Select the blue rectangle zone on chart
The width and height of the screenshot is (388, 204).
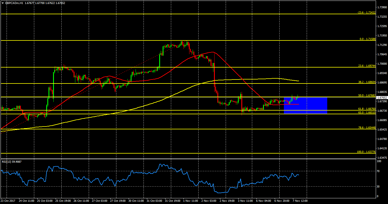[305, 106]
